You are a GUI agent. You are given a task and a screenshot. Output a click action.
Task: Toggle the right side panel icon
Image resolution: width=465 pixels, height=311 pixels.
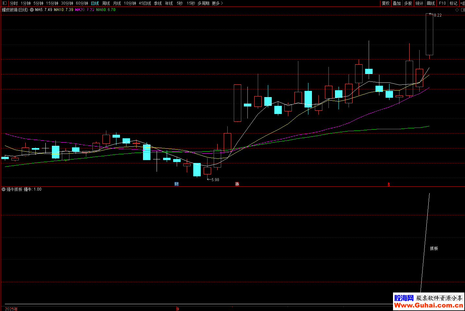[x=463, y=10]
